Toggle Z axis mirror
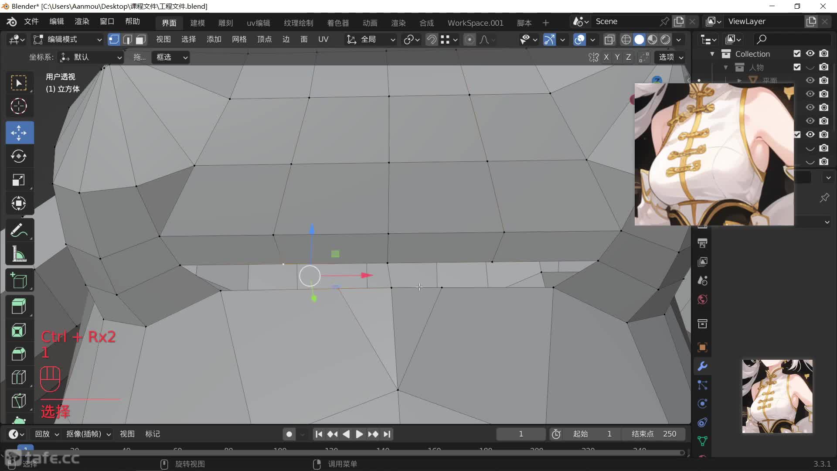Image resolution: width=837 pixels, height=471 pixels. point(628,57)
